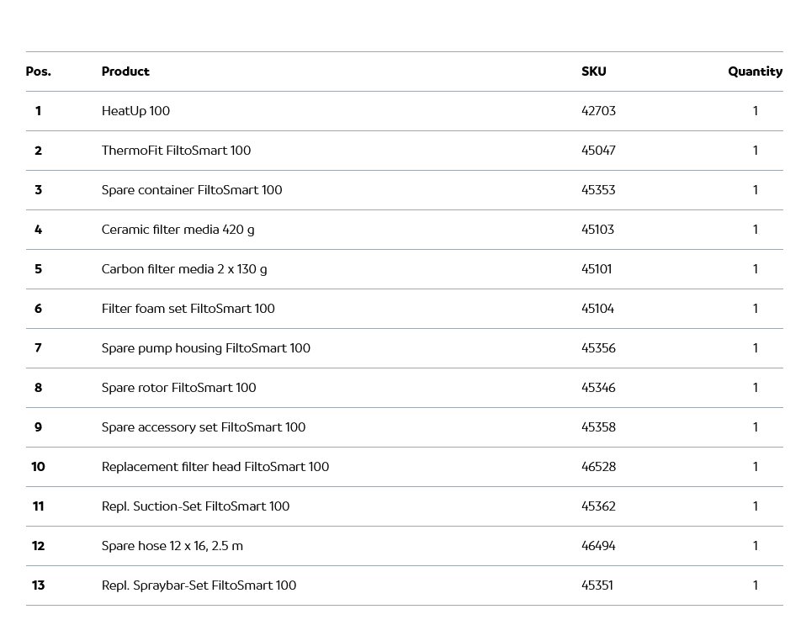Screen dimensions: 801x641
Task: Choose Spare hose 12 x 16, 2.5 m
Action: (172, 546)
